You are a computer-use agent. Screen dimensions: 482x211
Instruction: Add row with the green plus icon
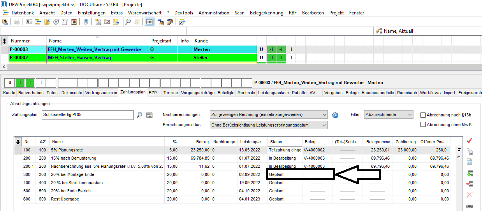pos(470,174)
